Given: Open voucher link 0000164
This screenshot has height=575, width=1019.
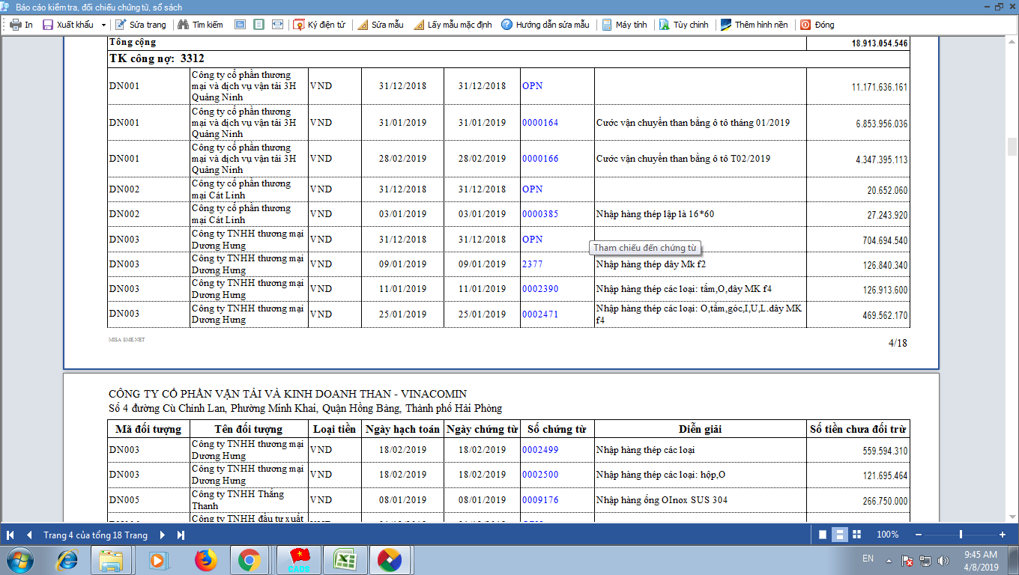Looking at the screenshot, I should click(x=539, y=123).
